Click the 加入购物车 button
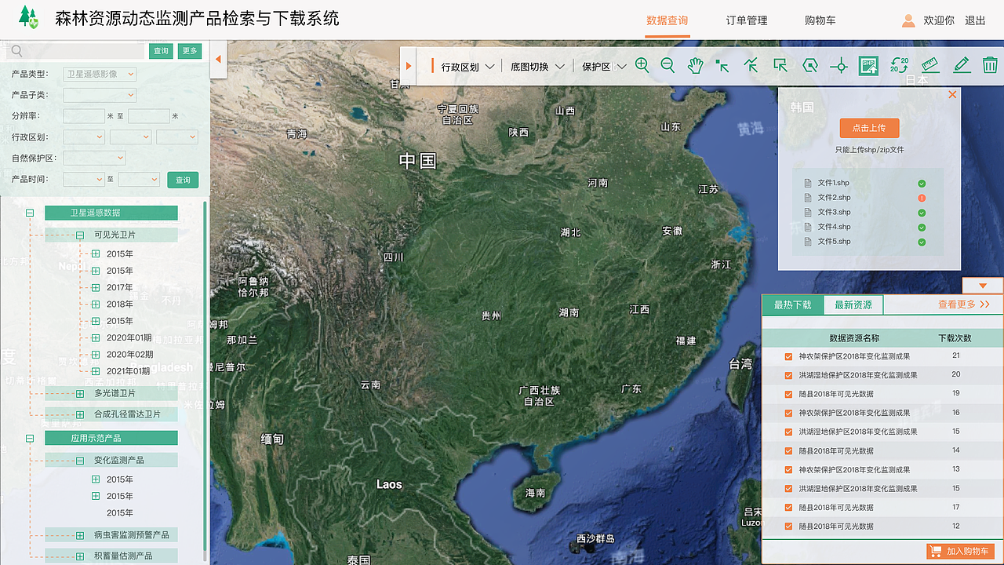The height and width of the screenshot is (565, 1004). pos(961,552)
